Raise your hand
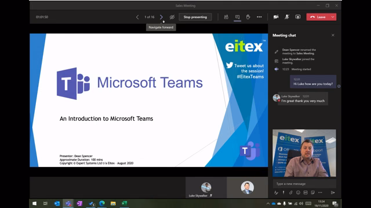Viewport: 371px width, 208px height. [x=248, y=17]
